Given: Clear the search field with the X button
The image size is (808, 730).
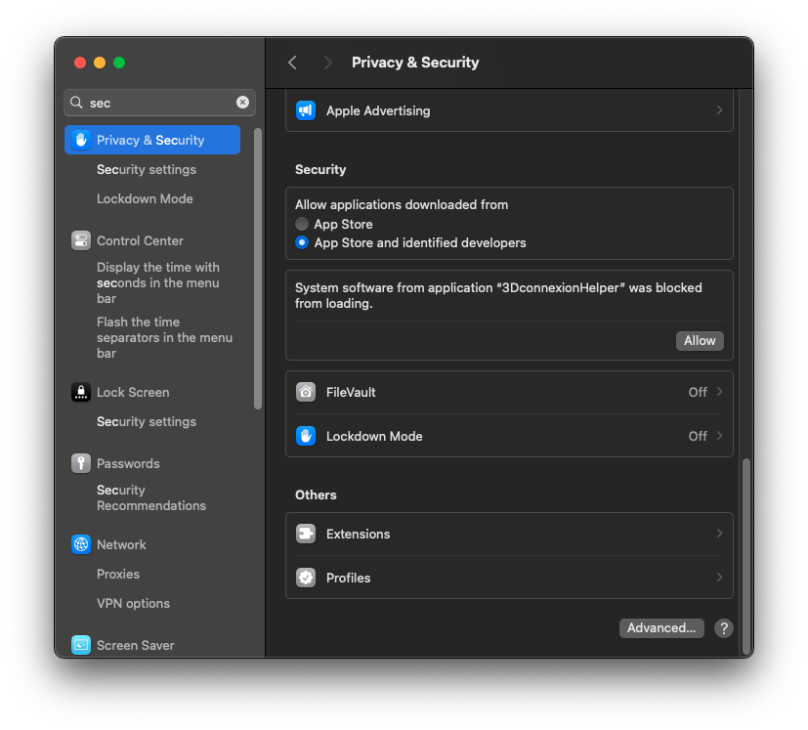Looking at the screenshot, I should click(242, 103).
